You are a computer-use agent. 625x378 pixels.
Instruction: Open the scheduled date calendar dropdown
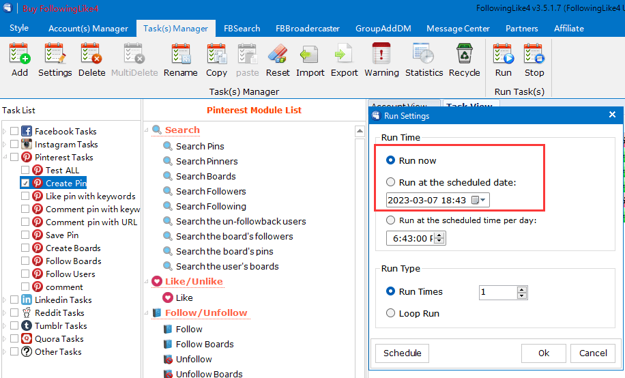480,200
